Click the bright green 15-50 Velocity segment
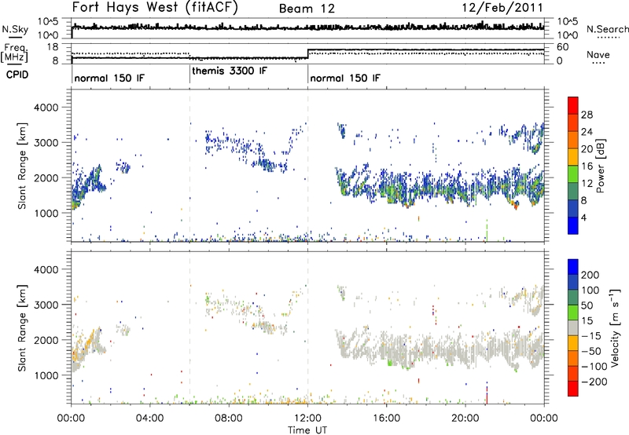 (573, 313)
